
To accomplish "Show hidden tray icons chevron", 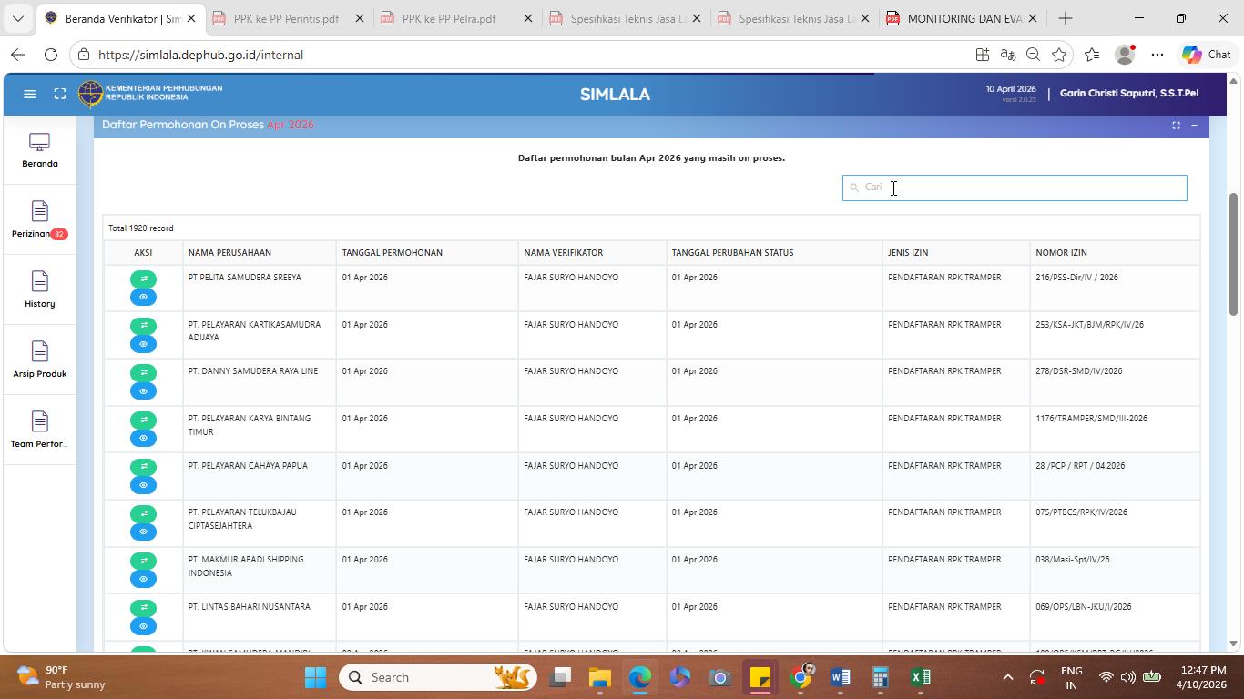I will [x=1007, y=677].
